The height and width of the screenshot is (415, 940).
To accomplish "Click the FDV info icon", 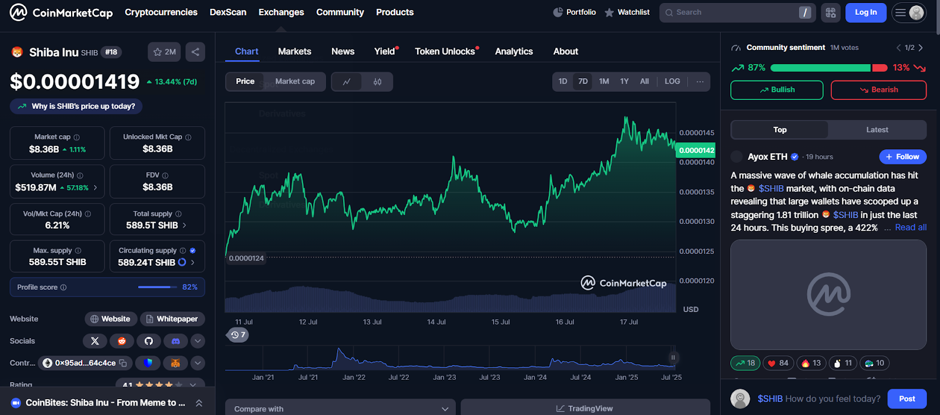I will [x=165, y=175].
